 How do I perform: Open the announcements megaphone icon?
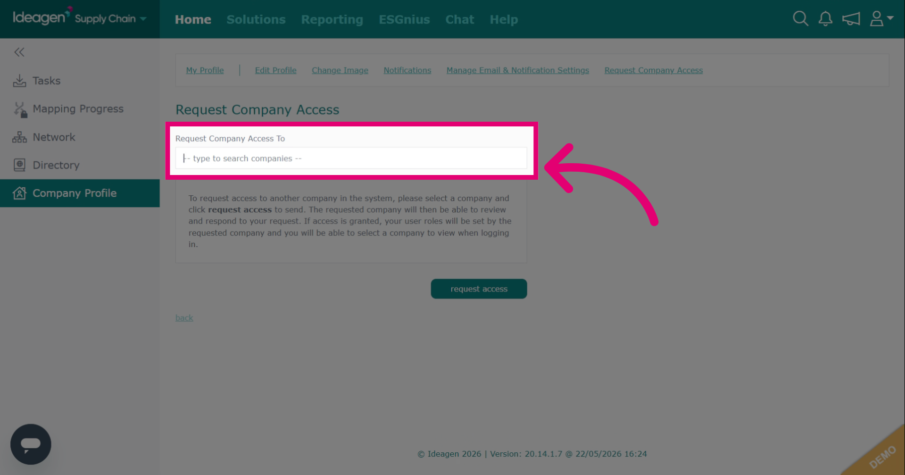[x=851, y=19]
